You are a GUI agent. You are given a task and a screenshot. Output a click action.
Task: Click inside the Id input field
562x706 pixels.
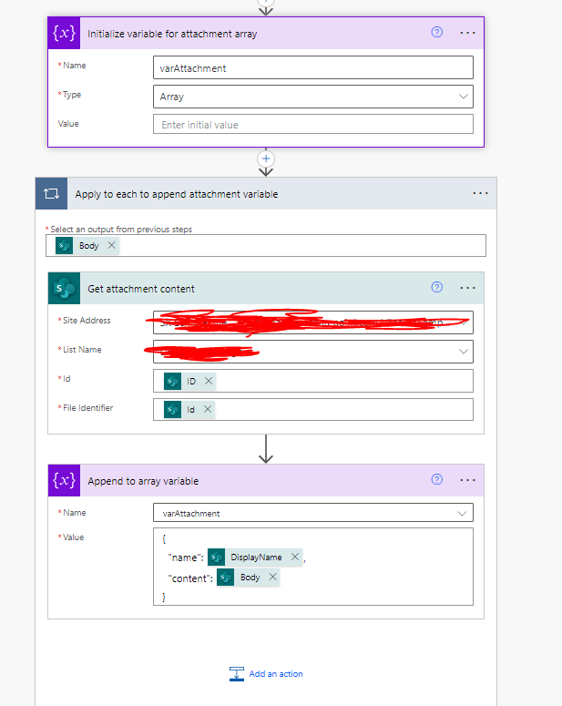313,381
